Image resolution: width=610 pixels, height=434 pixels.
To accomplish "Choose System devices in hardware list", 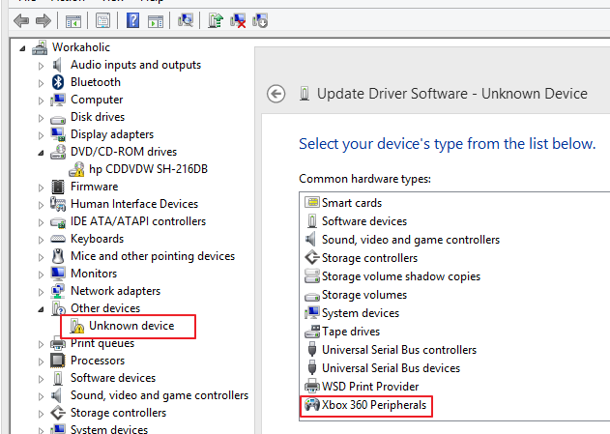I will [361, 313].
